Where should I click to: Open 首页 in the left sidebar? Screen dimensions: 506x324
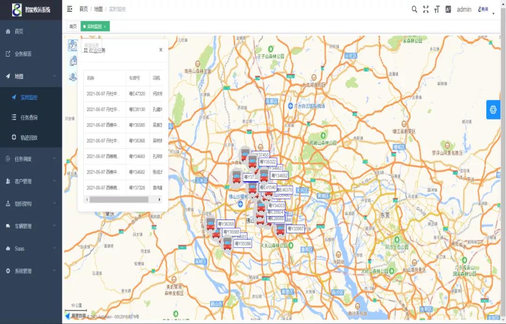click(31, 31)
